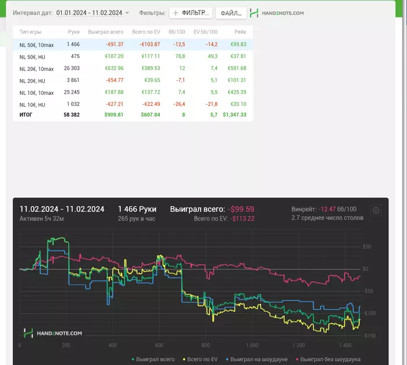This screenshot has height=365, width=407.
Task: Click the green marker beside Выиграл всего legend
Action: coord(134,360)
